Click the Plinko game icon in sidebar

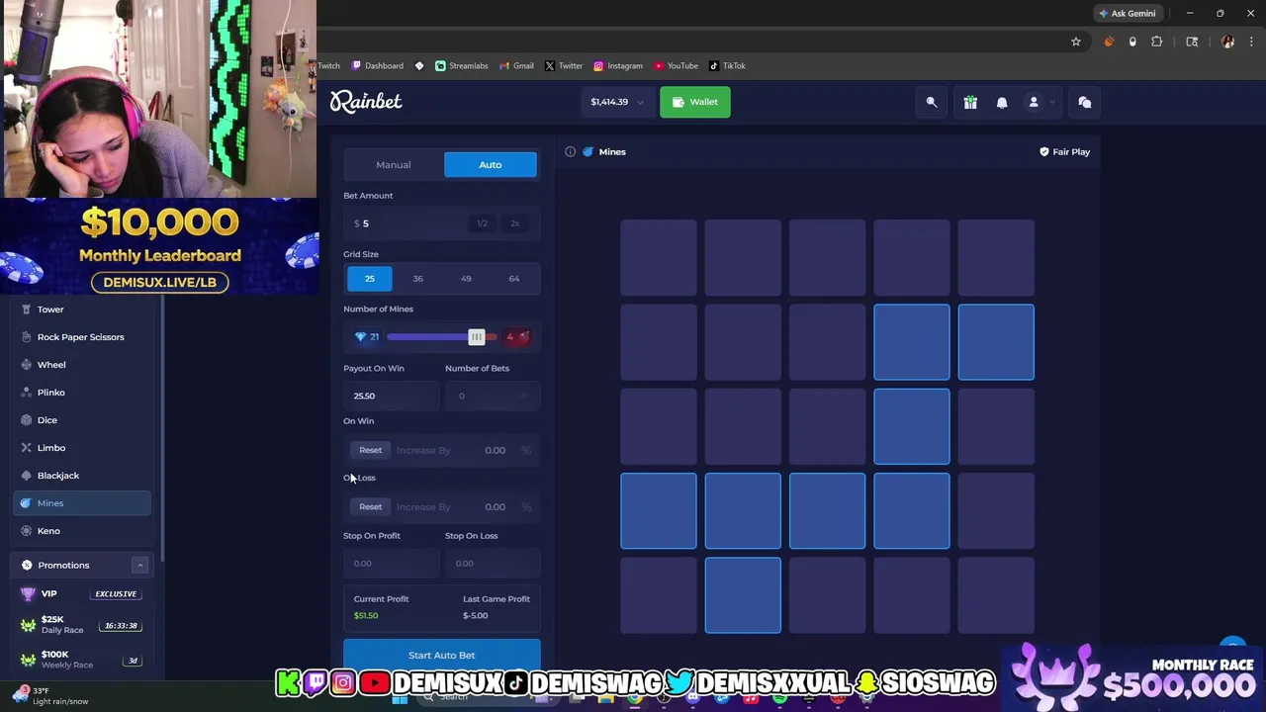(27, 393)
